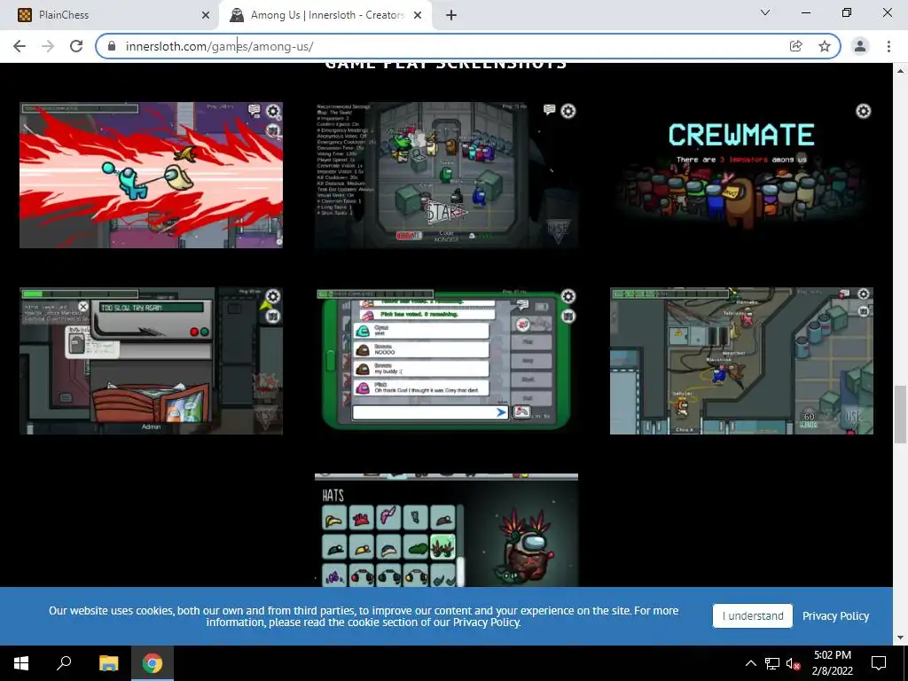Open the taskbar clock and date

point(833,663)
